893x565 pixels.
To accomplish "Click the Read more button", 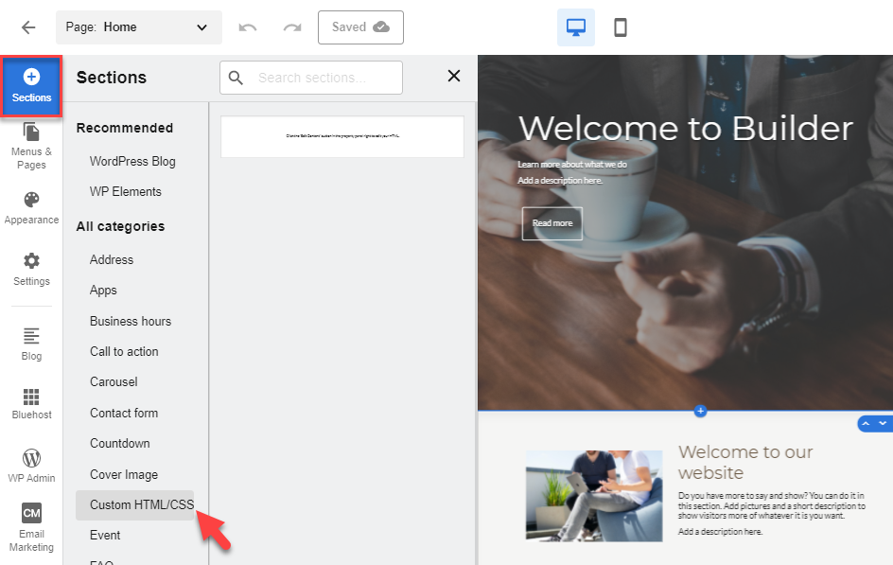I will [552, 223].
